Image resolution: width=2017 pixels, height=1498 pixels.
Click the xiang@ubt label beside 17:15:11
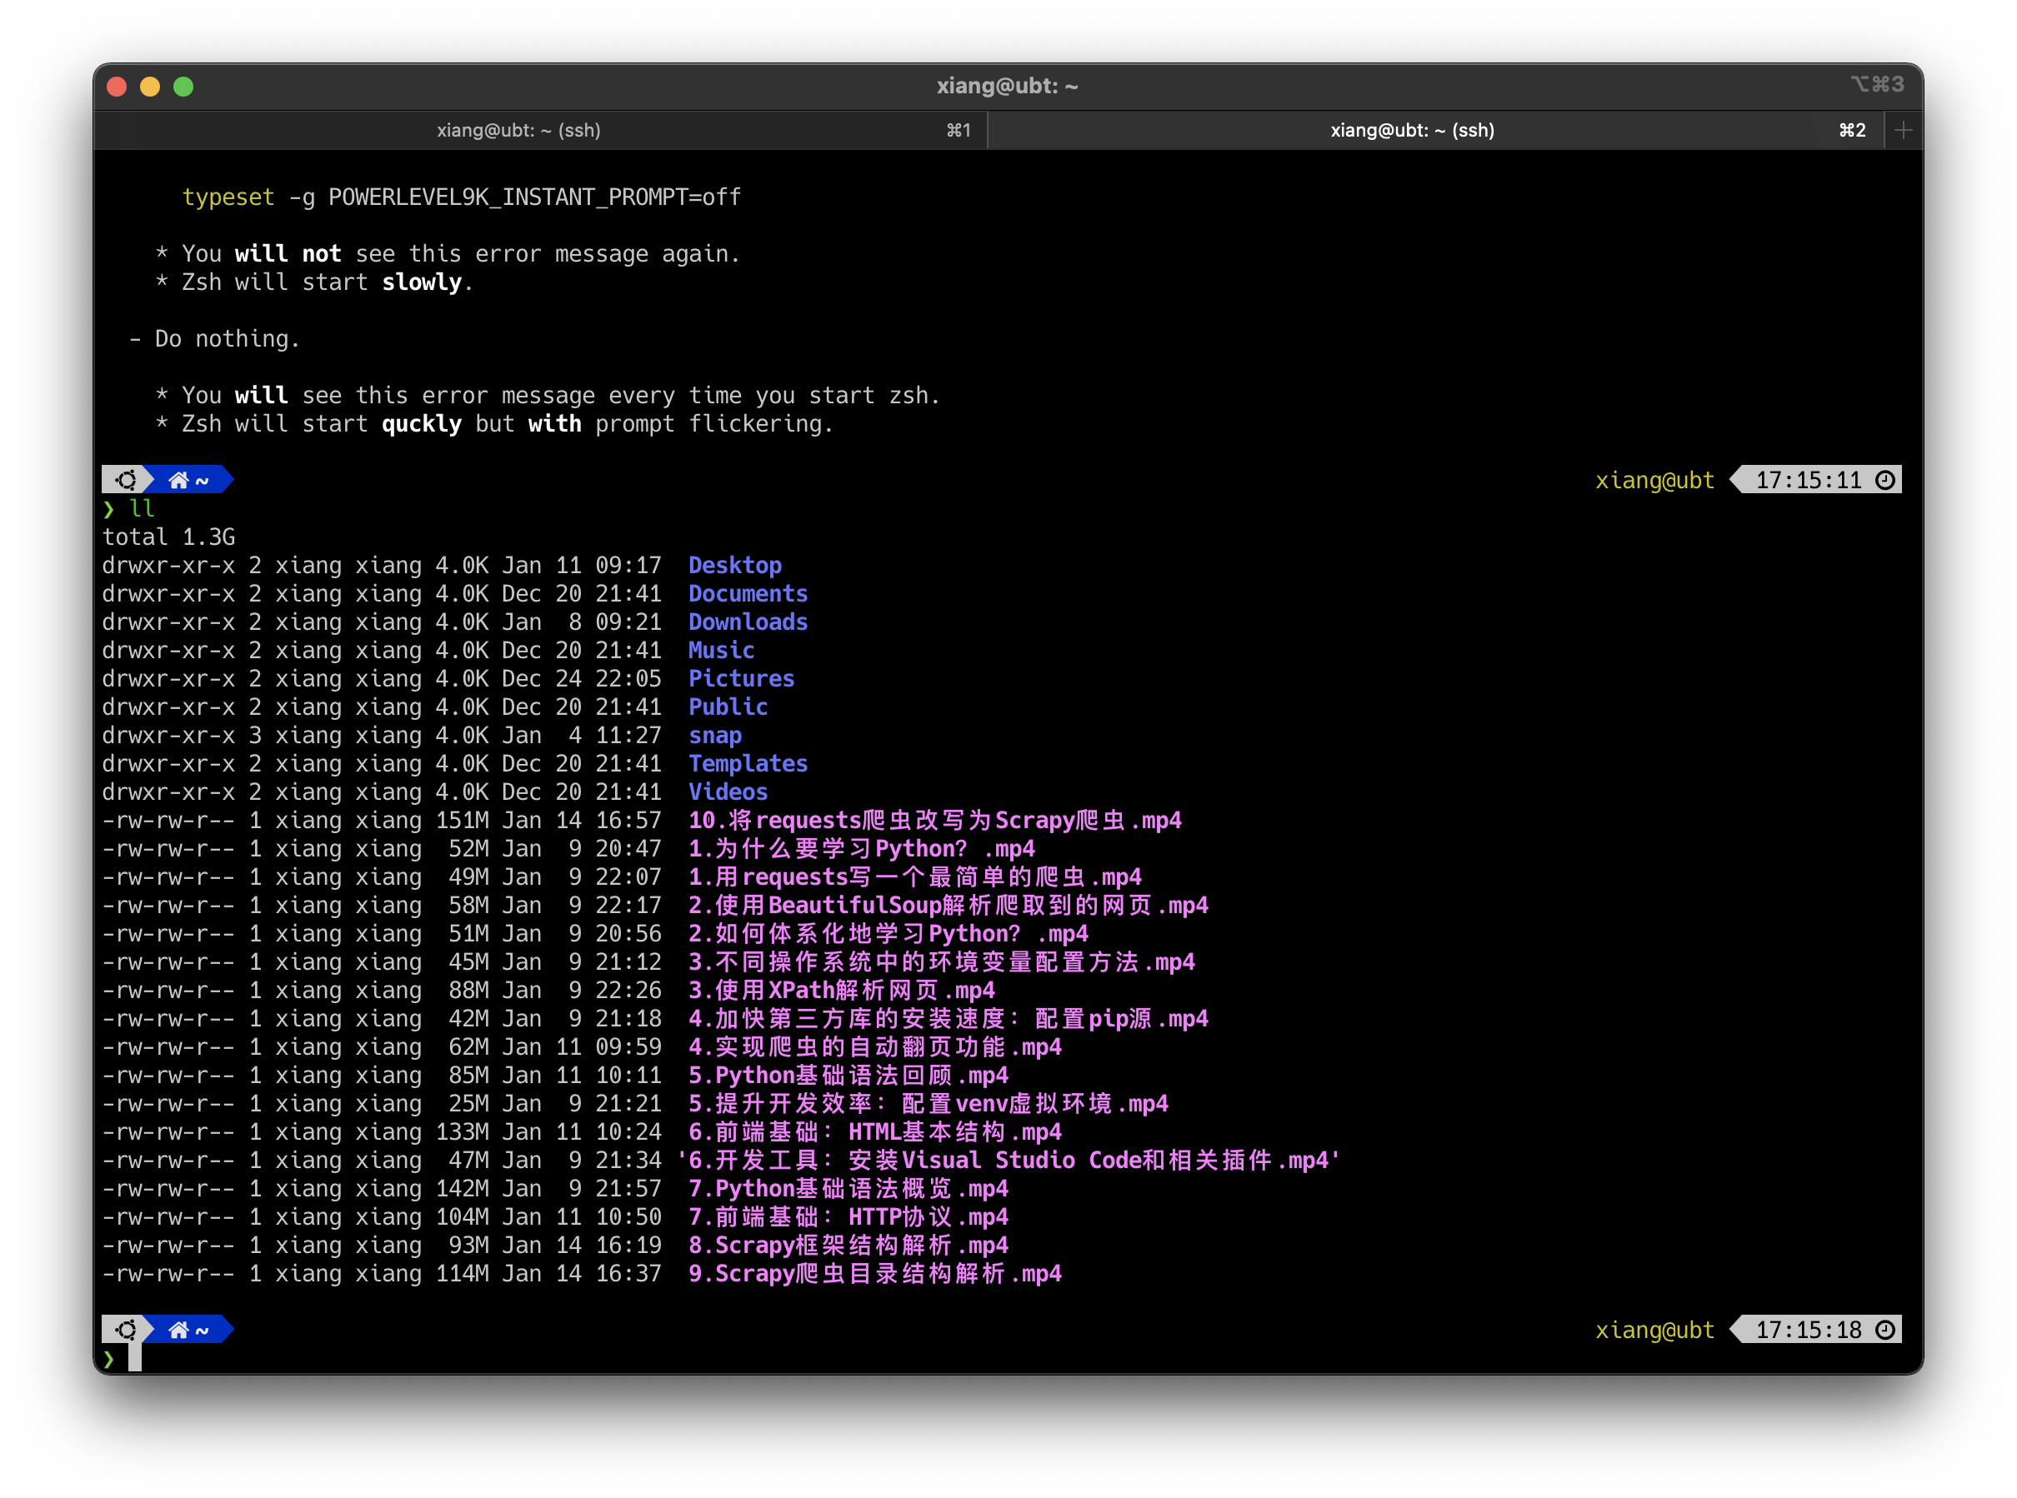coord(1655,480)
